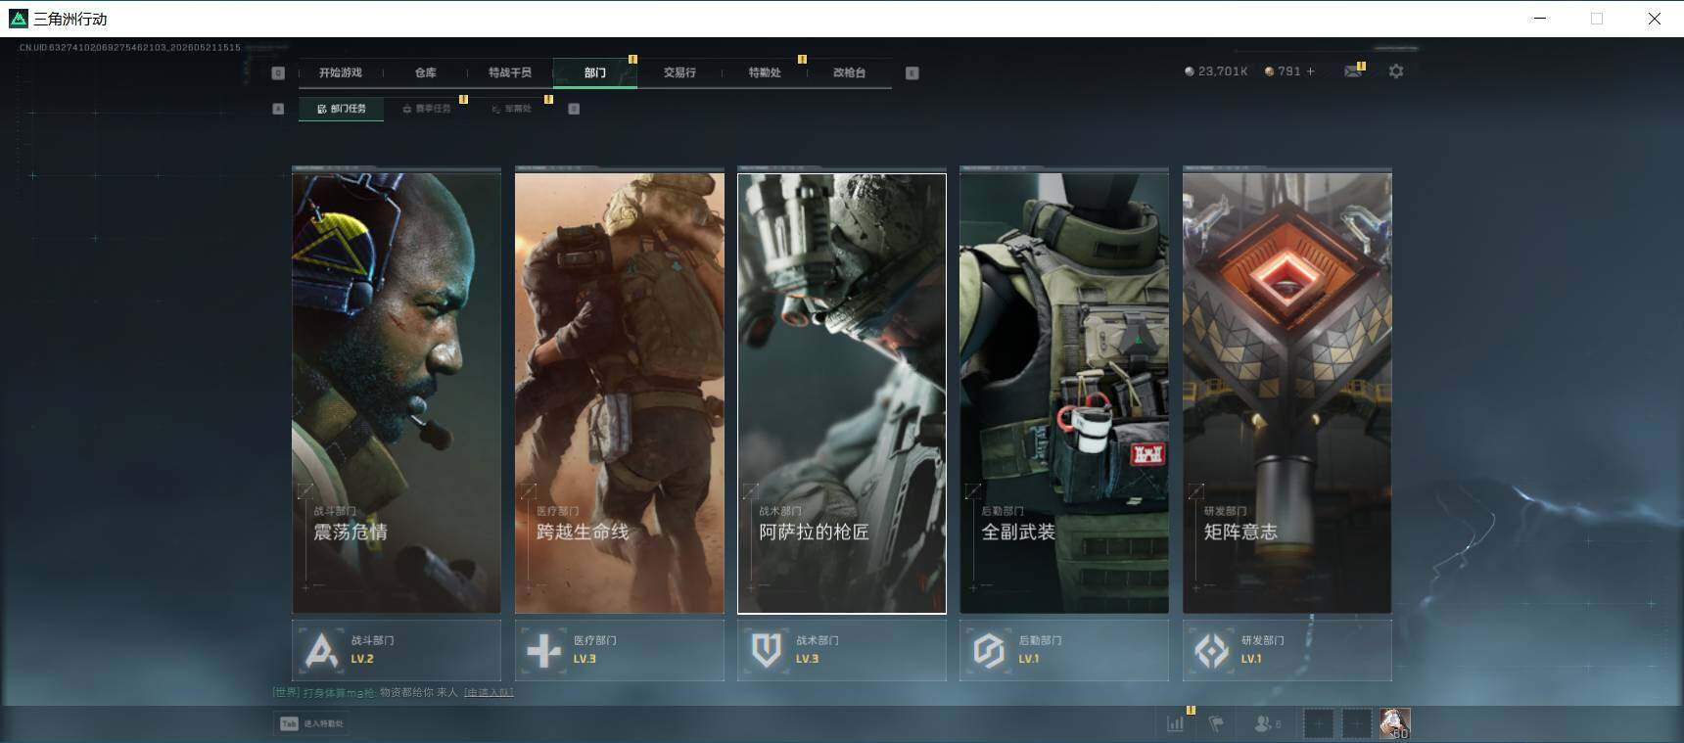Go to the 特战干员 tab
The width and height of the screenshot is (1684, 743).
tap(510, 72)
